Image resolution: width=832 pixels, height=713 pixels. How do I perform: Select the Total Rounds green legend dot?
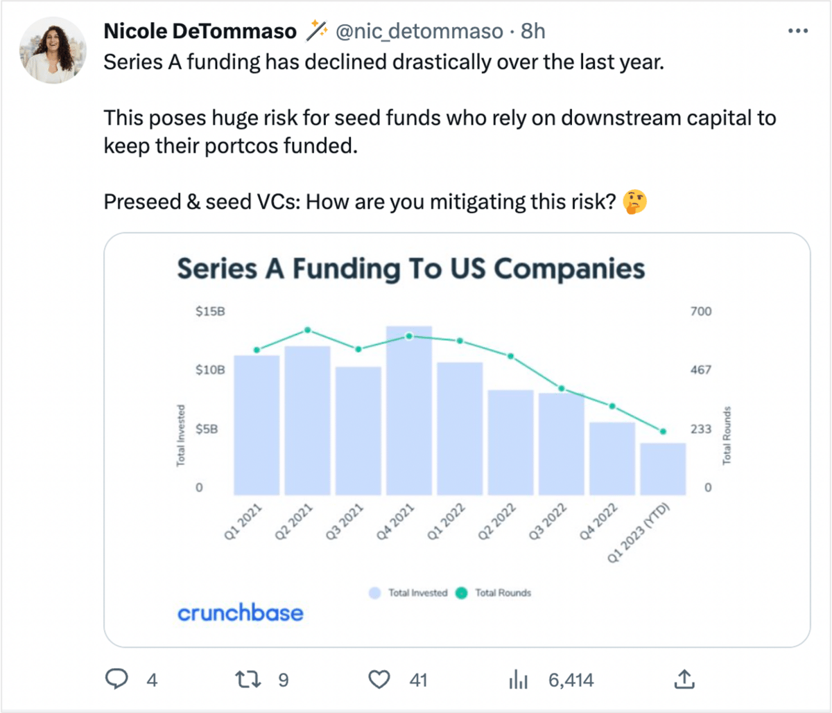(x=462, y=593)
